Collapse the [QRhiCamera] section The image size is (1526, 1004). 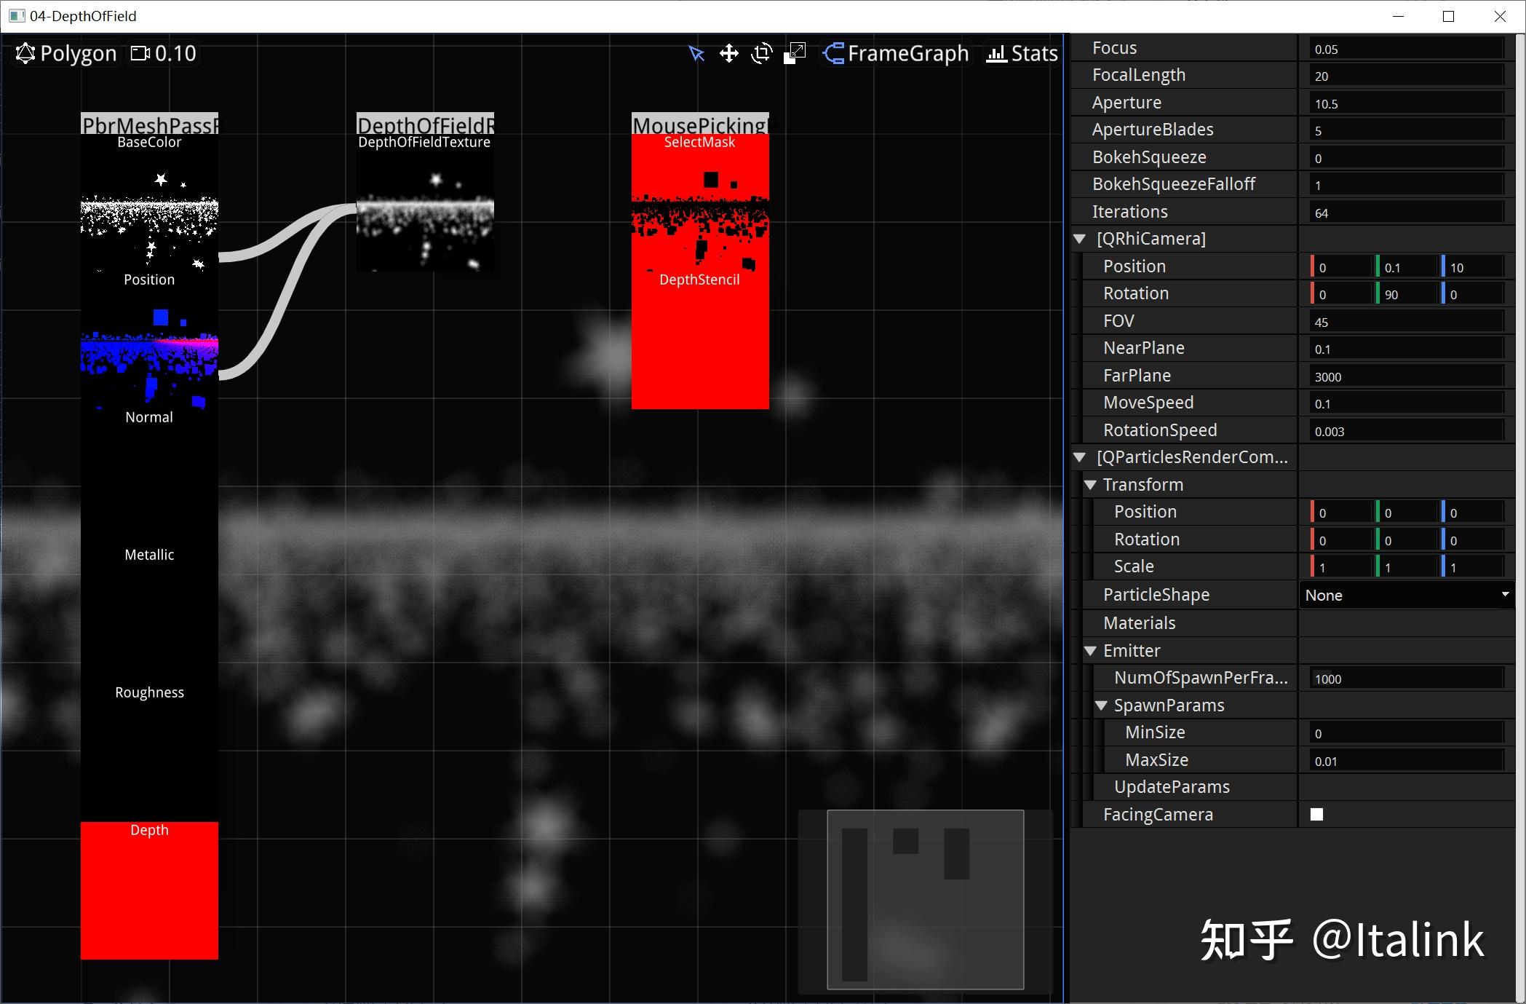tap(1080, 239)
